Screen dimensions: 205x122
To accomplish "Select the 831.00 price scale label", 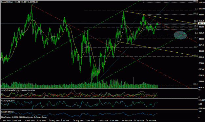I will [202, 51].
